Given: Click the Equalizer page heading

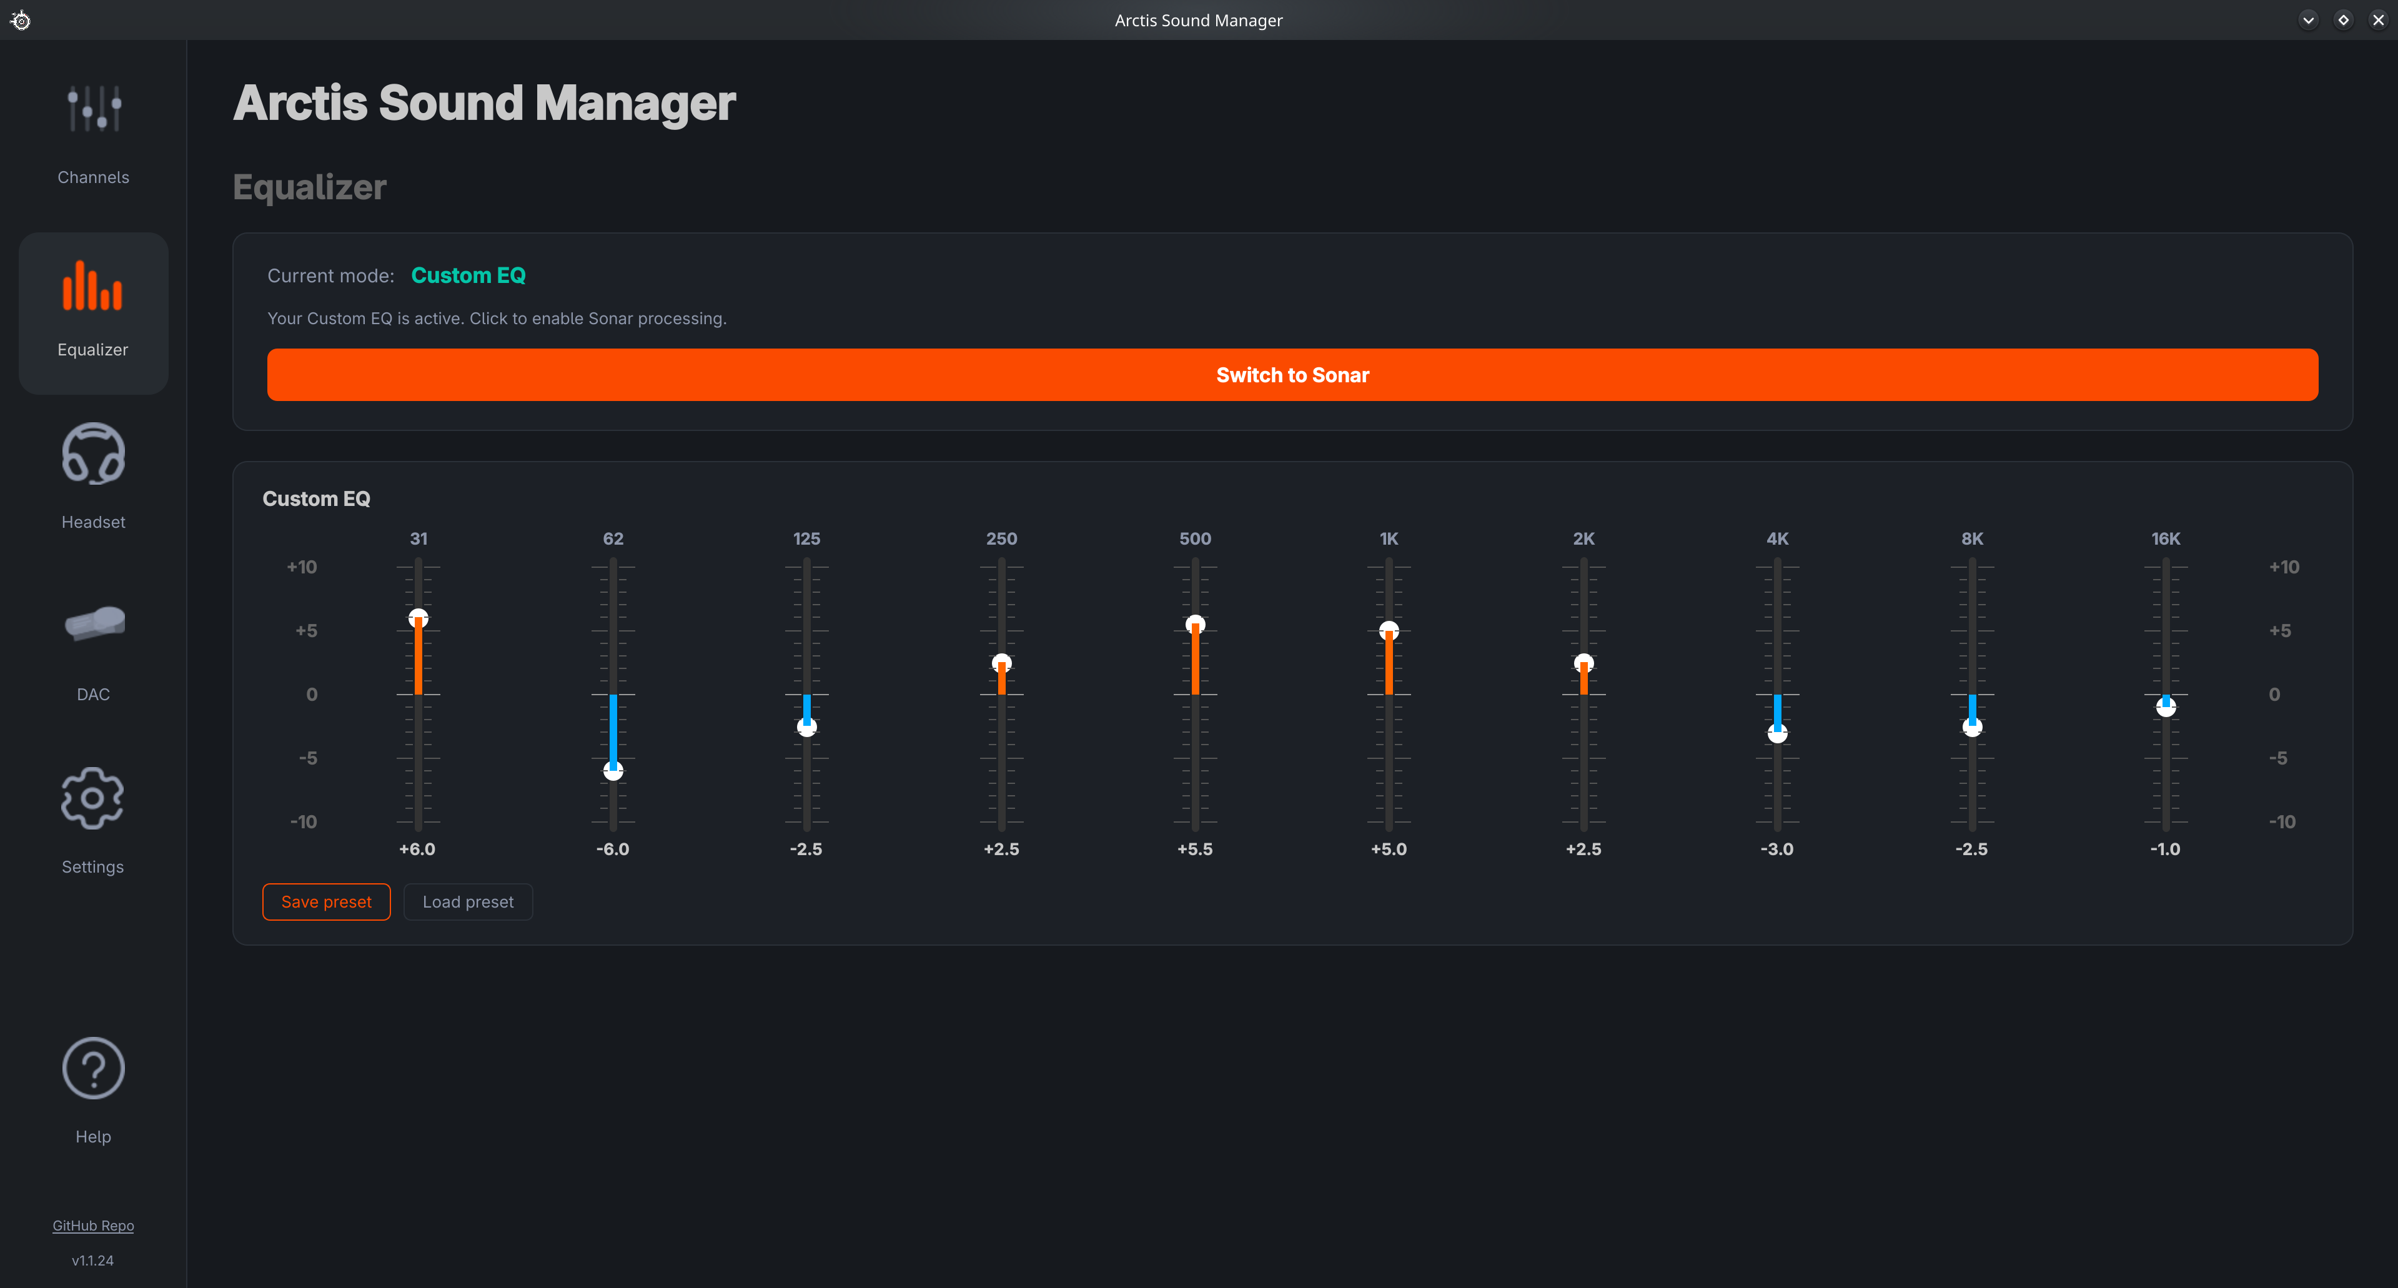Looking at the screenshot, I should click(x=309, y=188).
